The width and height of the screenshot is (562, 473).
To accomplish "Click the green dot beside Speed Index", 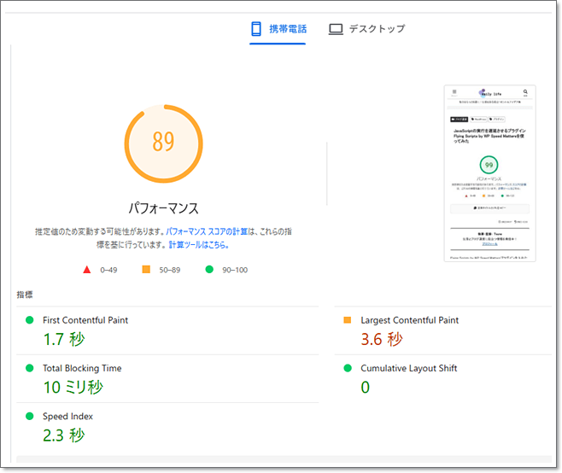I will point(30,416).
